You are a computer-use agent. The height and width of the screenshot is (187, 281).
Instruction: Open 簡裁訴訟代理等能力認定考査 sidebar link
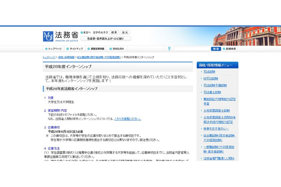coord(220,101)
